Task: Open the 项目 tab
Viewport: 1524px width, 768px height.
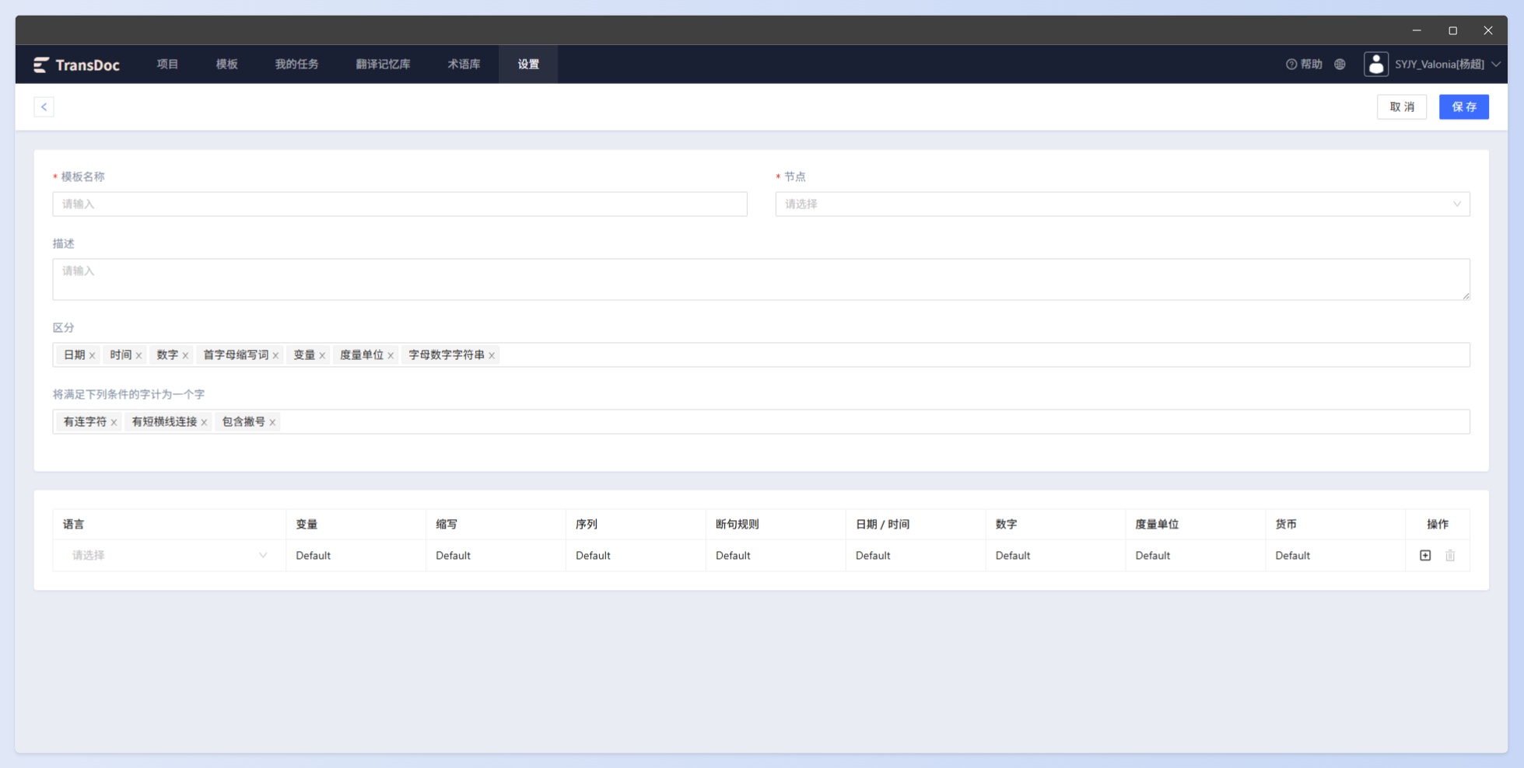Action: (167, 65)
